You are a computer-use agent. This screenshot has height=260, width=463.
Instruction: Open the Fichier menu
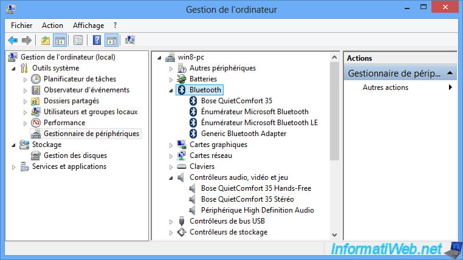coord(22,26)
